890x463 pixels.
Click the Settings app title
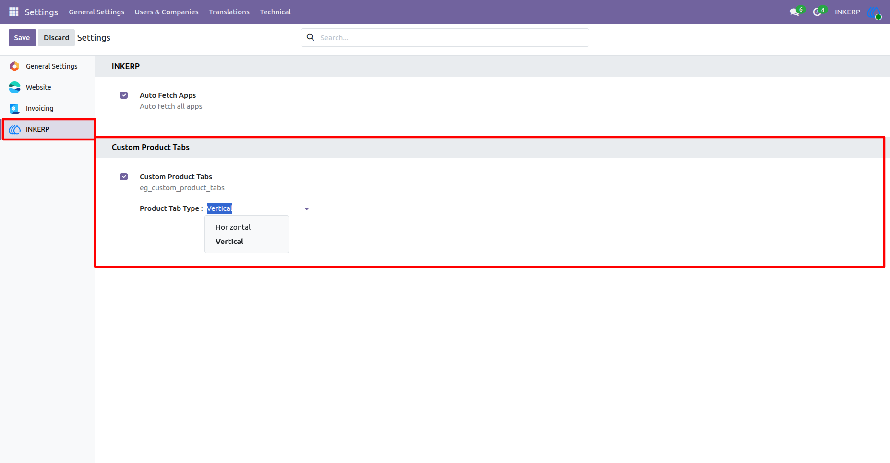41,12
